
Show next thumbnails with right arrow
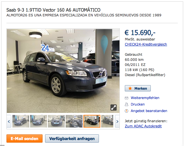click(117, 121)
